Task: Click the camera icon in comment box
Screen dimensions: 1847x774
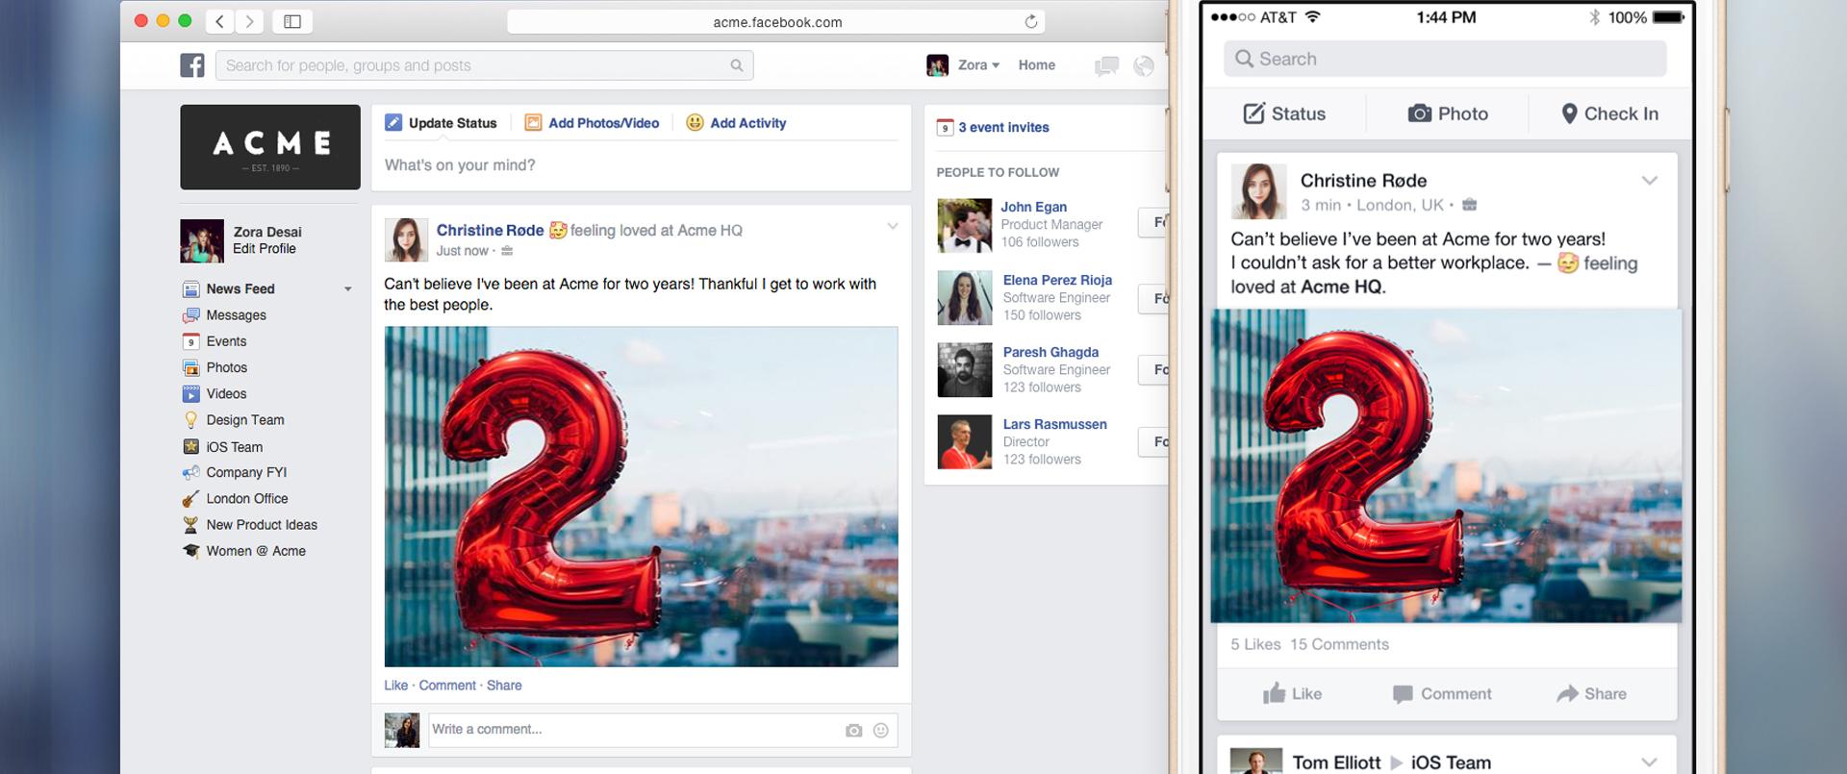Action: [853, 731]
